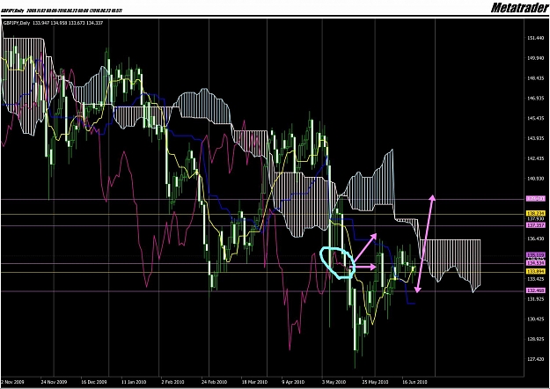Click the 24 Feb 2010 date label

[x=215, y=382]
